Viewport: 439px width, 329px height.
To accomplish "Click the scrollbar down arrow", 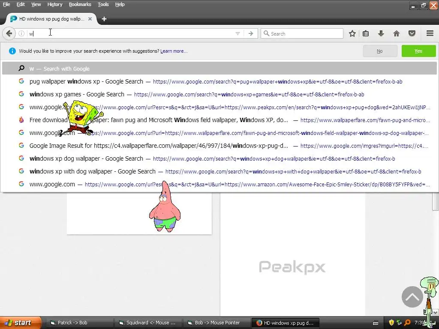I will 436,312.
